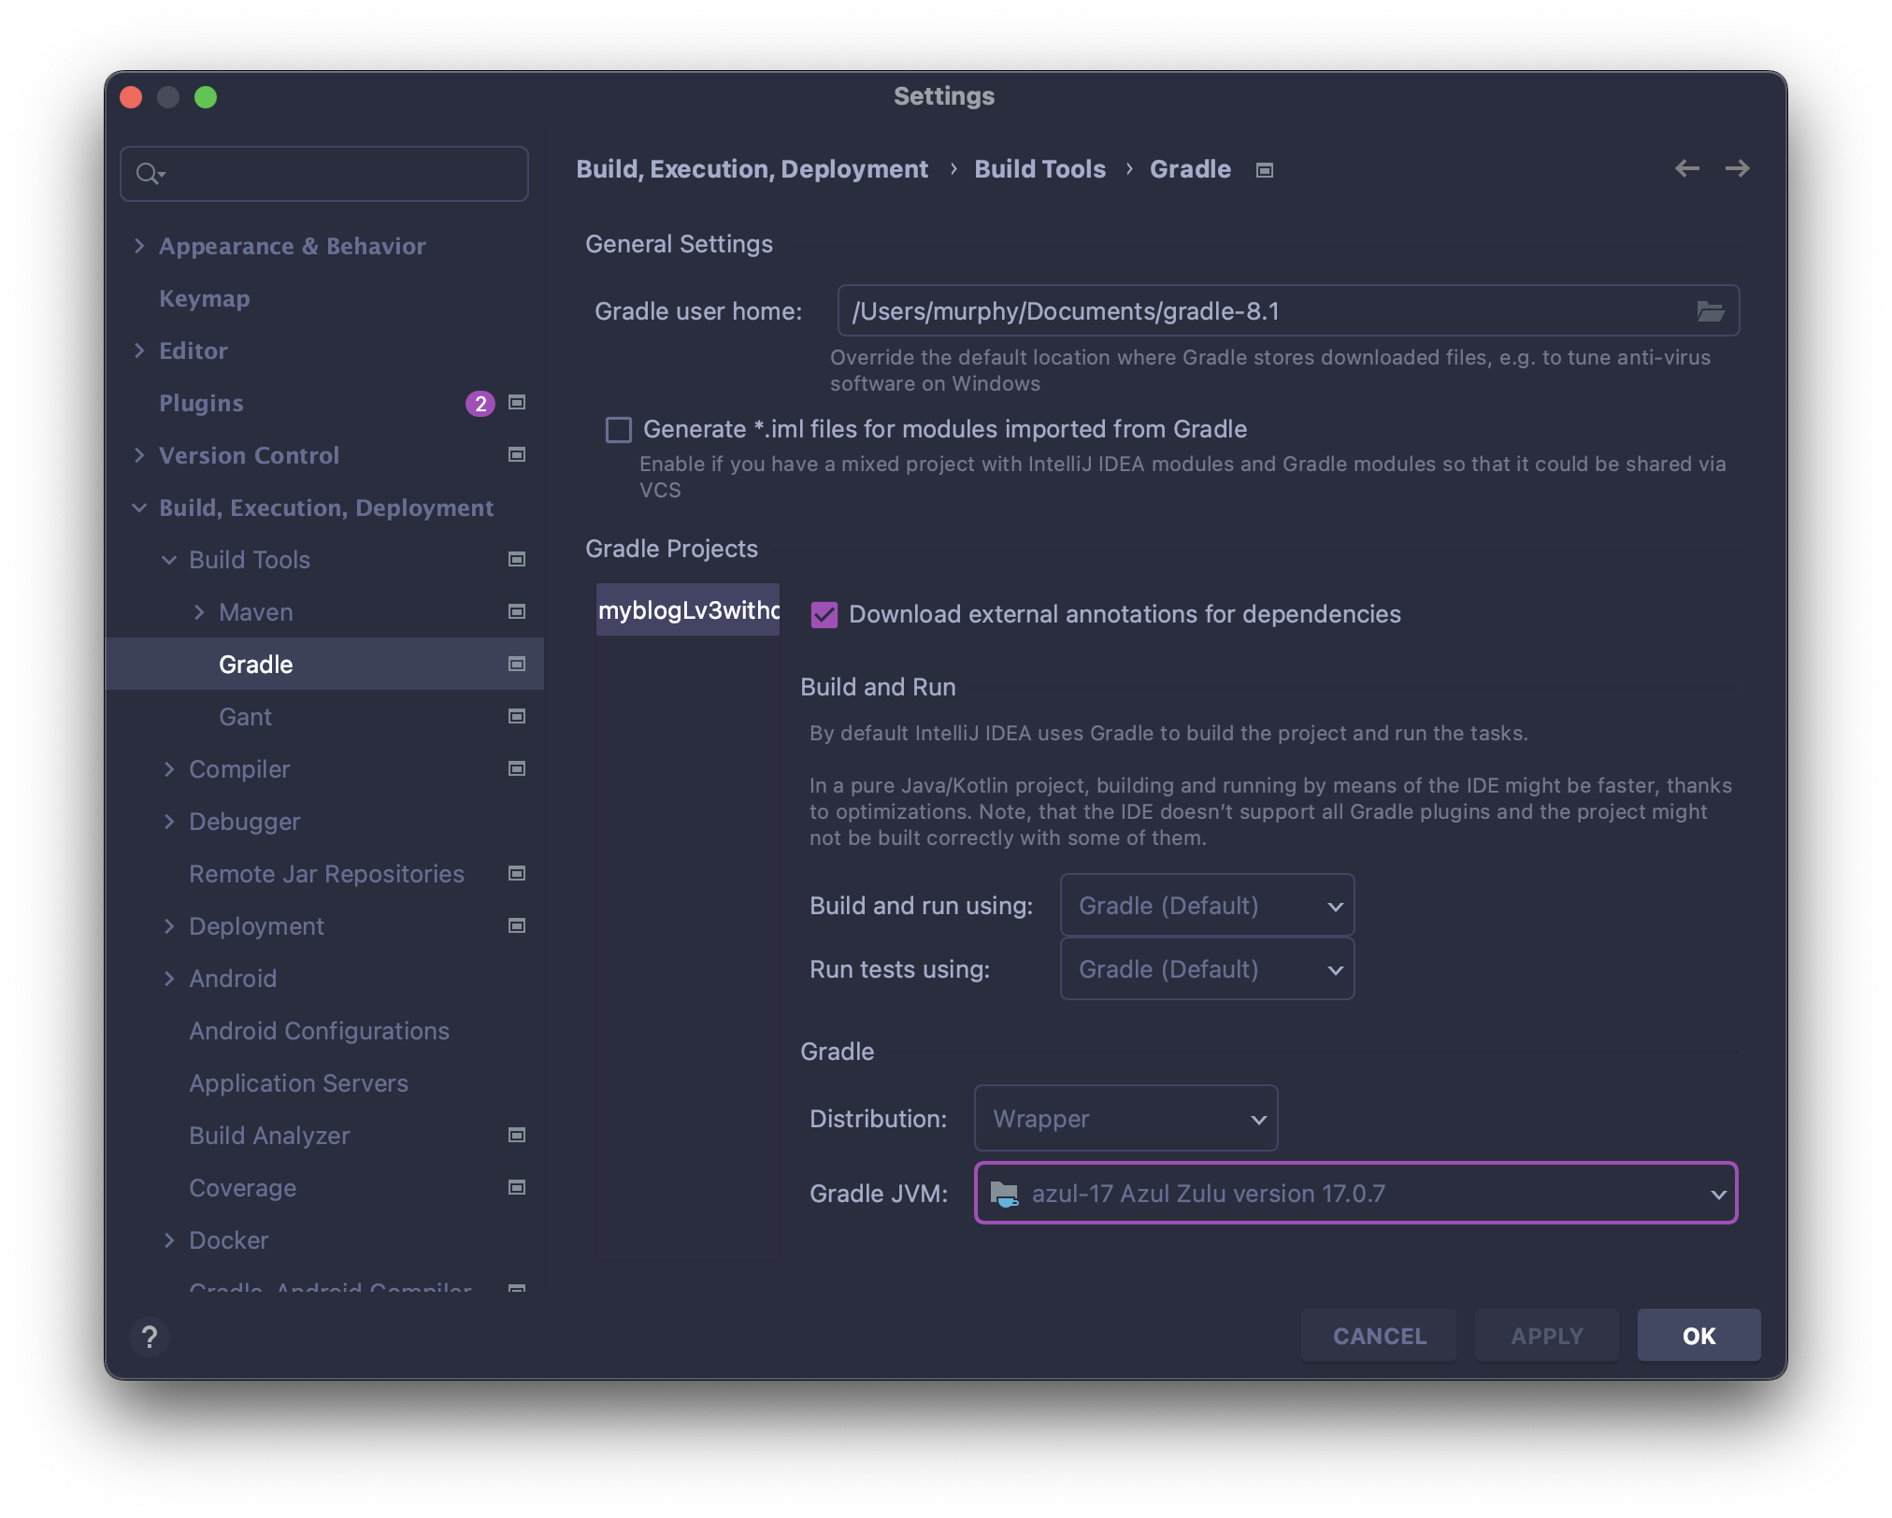Viewport: 1892px width, 1518px height.
Task: Select Android Configurations item
Action: pyautogui.click(x=319, y=1031)
